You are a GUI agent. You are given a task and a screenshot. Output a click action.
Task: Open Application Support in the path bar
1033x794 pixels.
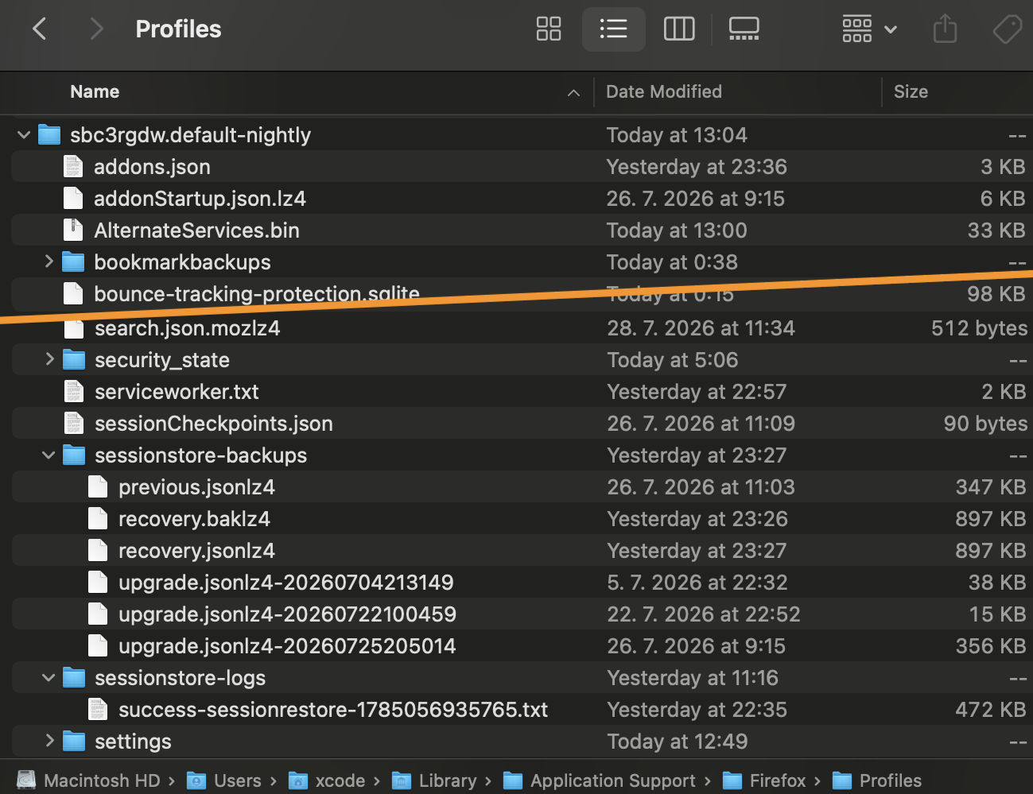tap(600, 780)
